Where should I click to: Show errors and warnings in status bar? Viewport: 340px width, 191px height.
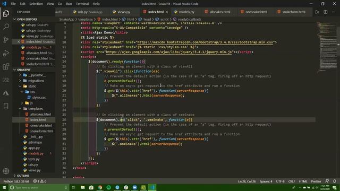[40, 181]
